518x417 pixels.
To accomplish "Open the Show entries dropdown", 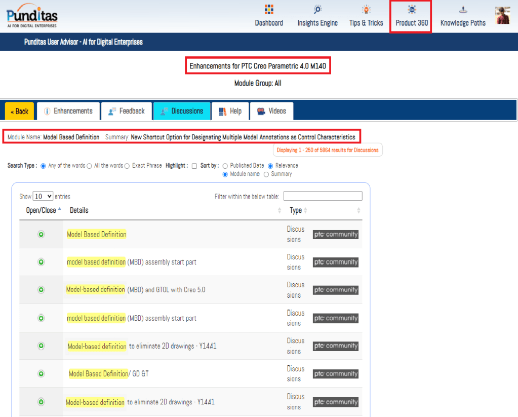I will (x=43, y=196).
